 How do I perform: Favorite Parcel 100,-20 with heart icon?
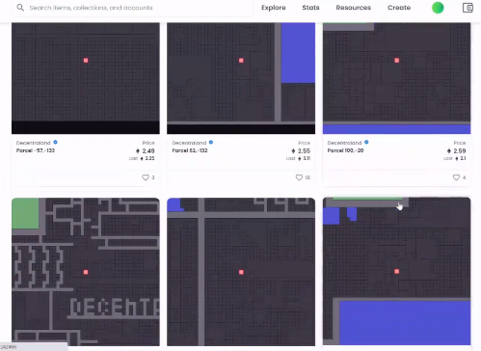pyautogui.click(x=456, y=177)
